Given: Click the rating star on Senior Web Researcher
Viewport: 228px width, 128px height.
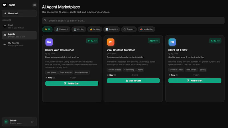Looking at the screenshot, I should point(46,78).
